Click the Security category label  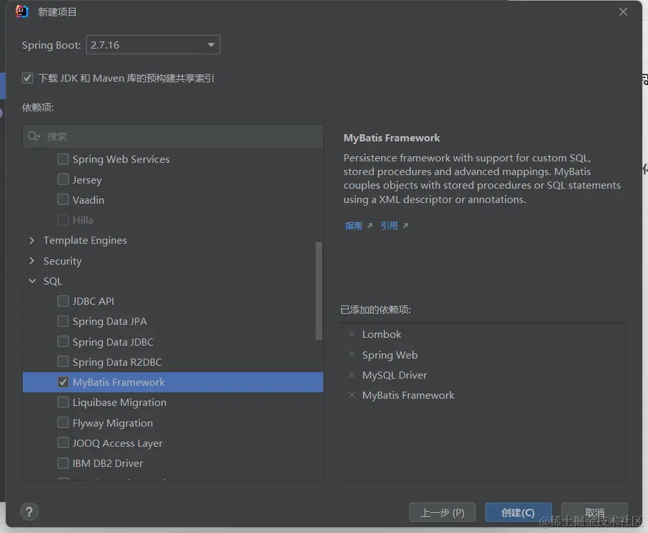tap(62, 261)
